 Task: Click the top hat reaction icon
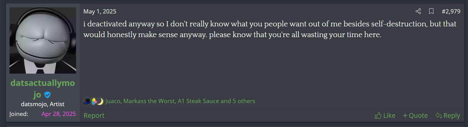coord(87,101)
